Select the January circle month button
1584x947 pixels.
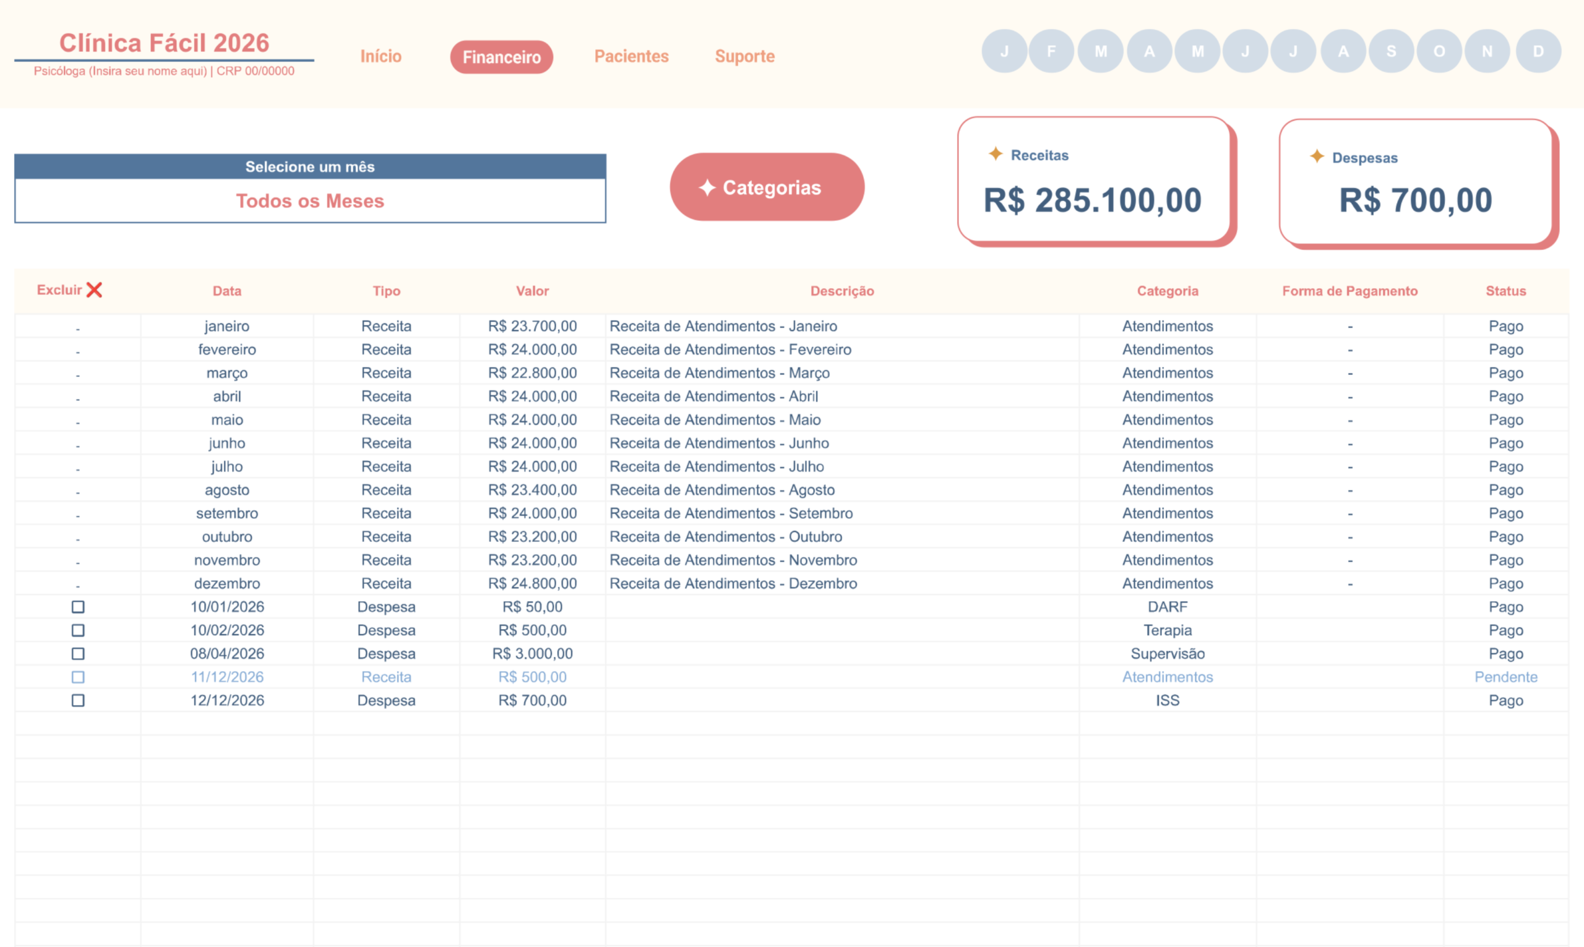pyautogui.click(x=1004, y=51)
